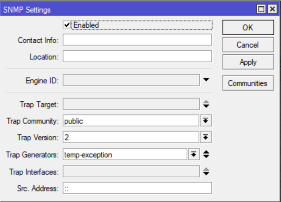Click the Trap Version value field
Viewport: 281px width, 202px height.
(x=131, y=137)
